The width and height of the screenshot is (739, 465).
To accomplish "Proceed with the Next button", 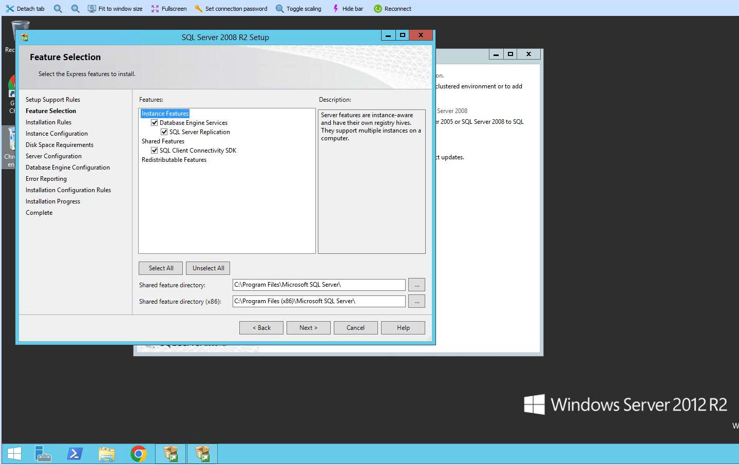I will click(308, 328).
